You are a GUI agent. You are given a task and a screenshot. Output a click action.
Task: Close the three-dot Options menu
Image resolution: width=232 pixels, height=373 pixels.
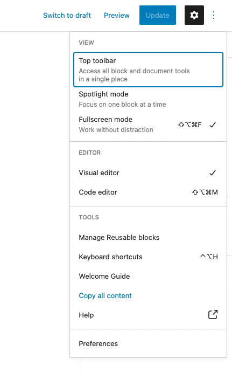pos(214,15)
